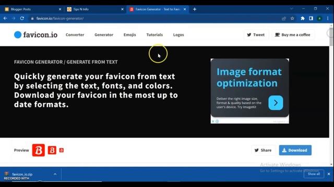This screenshot has height=187, width=334.
Task: Click Show all downloads
Action: [314, 174]
